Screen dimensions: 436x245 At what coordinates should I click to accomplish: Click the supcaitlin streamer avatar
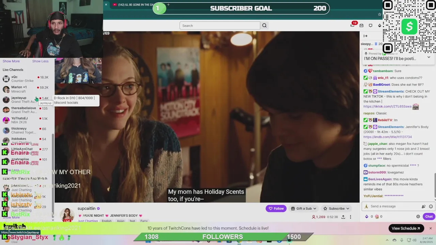[67, 215]
